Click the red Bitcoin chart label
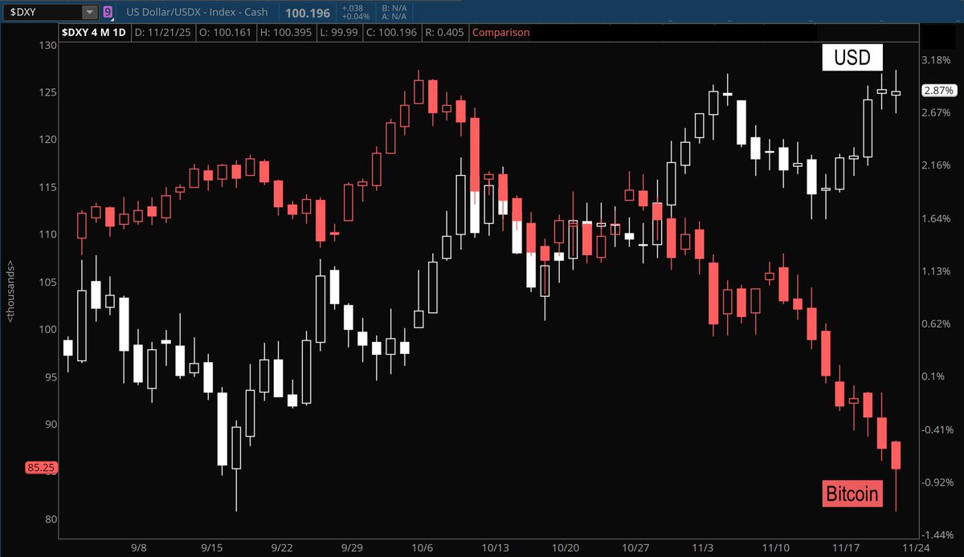The height and width of the screenshot is (557, 964). pos(852,493)
